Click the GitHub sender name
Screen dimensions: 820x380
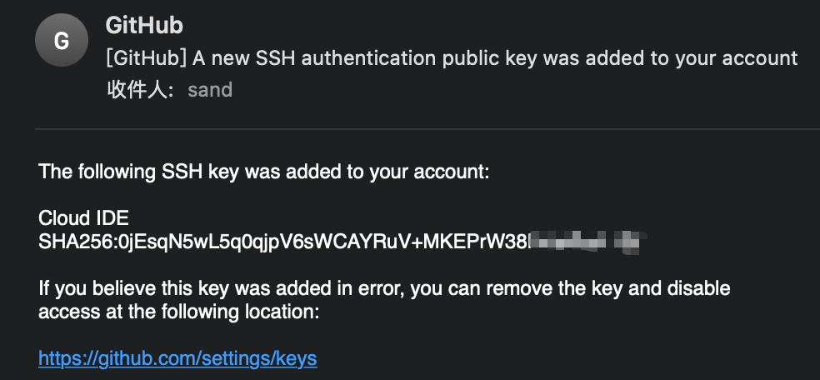coord(144,25)
